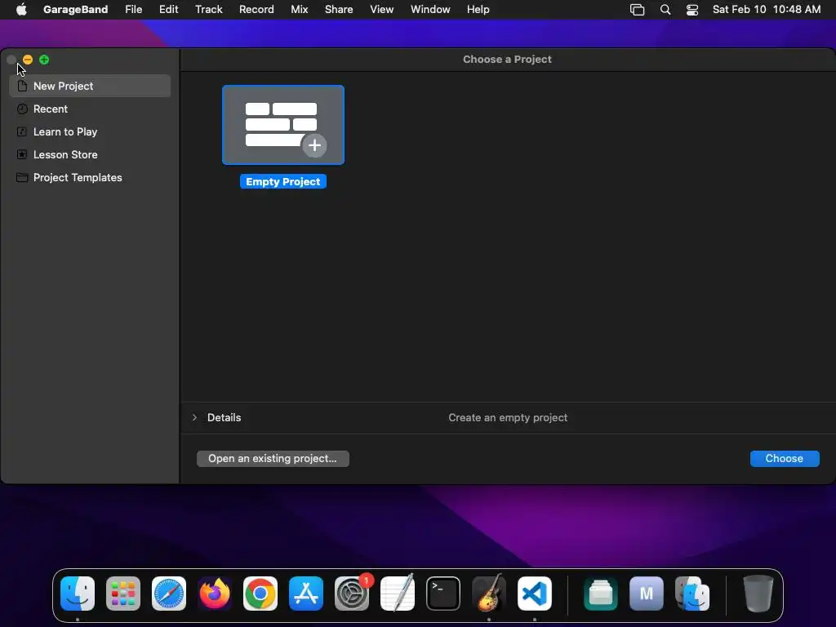The image size is (836, 627).
Task: Click Open an existing project button
Action: [273, 459]
